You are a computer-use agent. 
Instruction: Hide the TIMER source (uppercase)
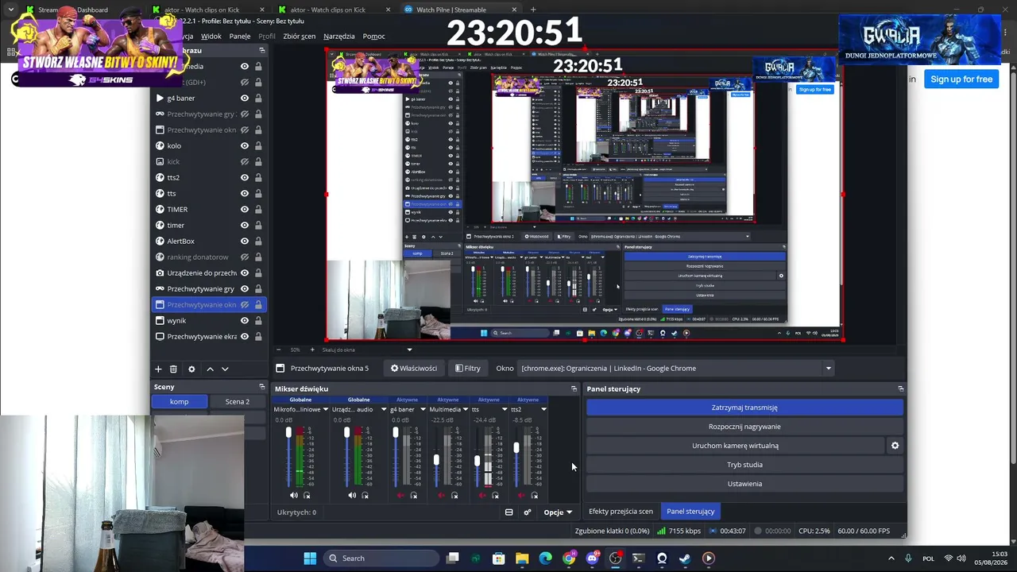(245, 210)
